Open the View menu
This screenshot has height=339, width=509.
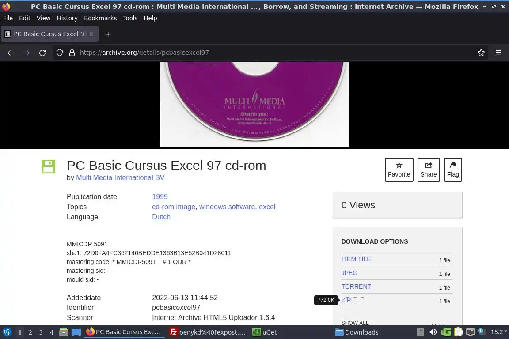click(43, 18)
